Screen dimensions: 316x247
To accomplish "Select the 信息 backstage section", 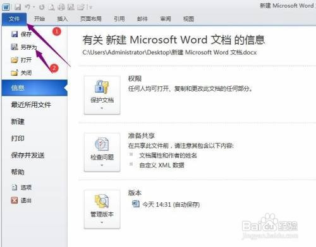I will tap(35, 88).
